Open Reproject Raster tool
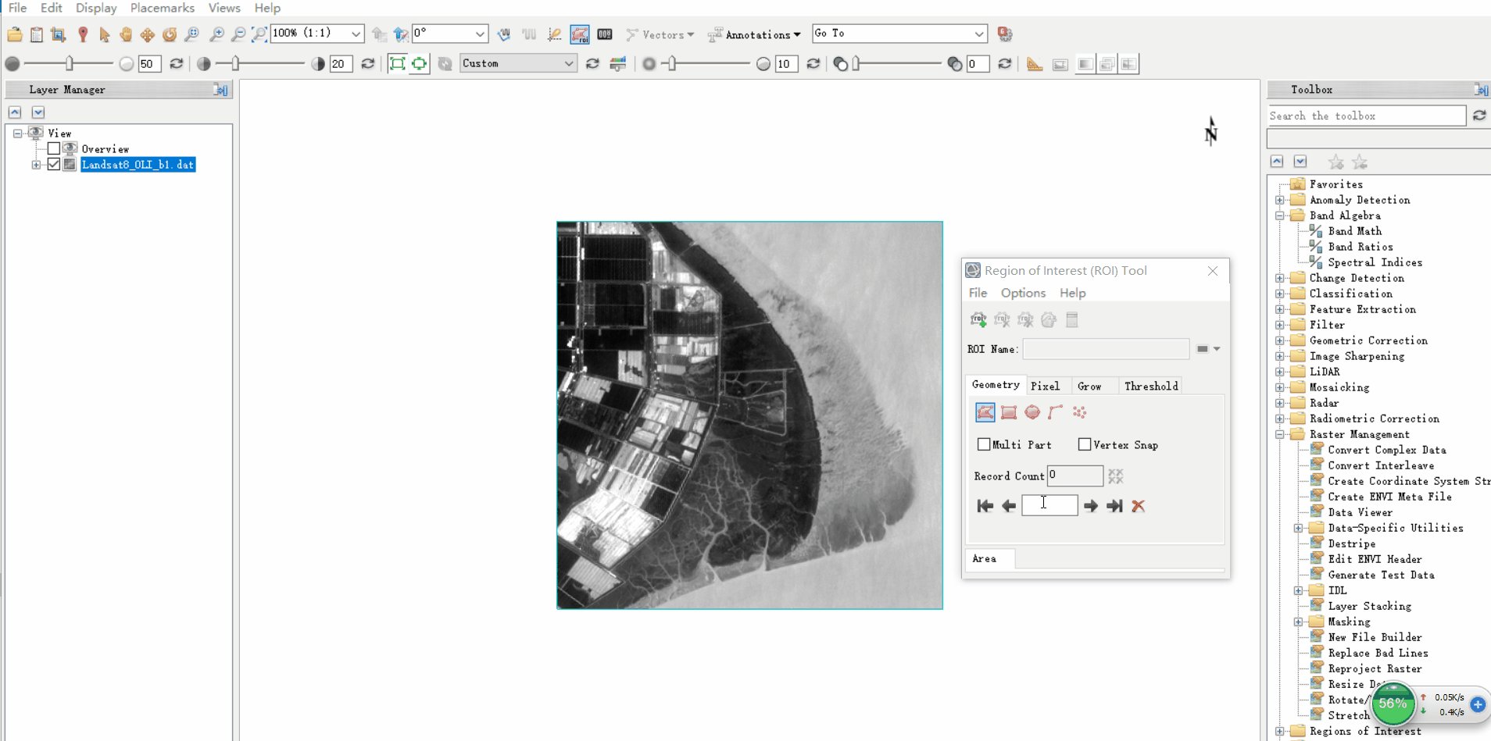Screen dimensions: 1491x741 tap(1375, 668)
